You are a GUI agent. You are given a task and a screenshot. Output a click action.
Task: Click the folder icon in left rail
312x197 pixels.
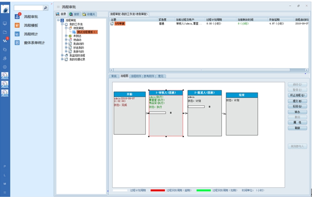pos(5,32)
